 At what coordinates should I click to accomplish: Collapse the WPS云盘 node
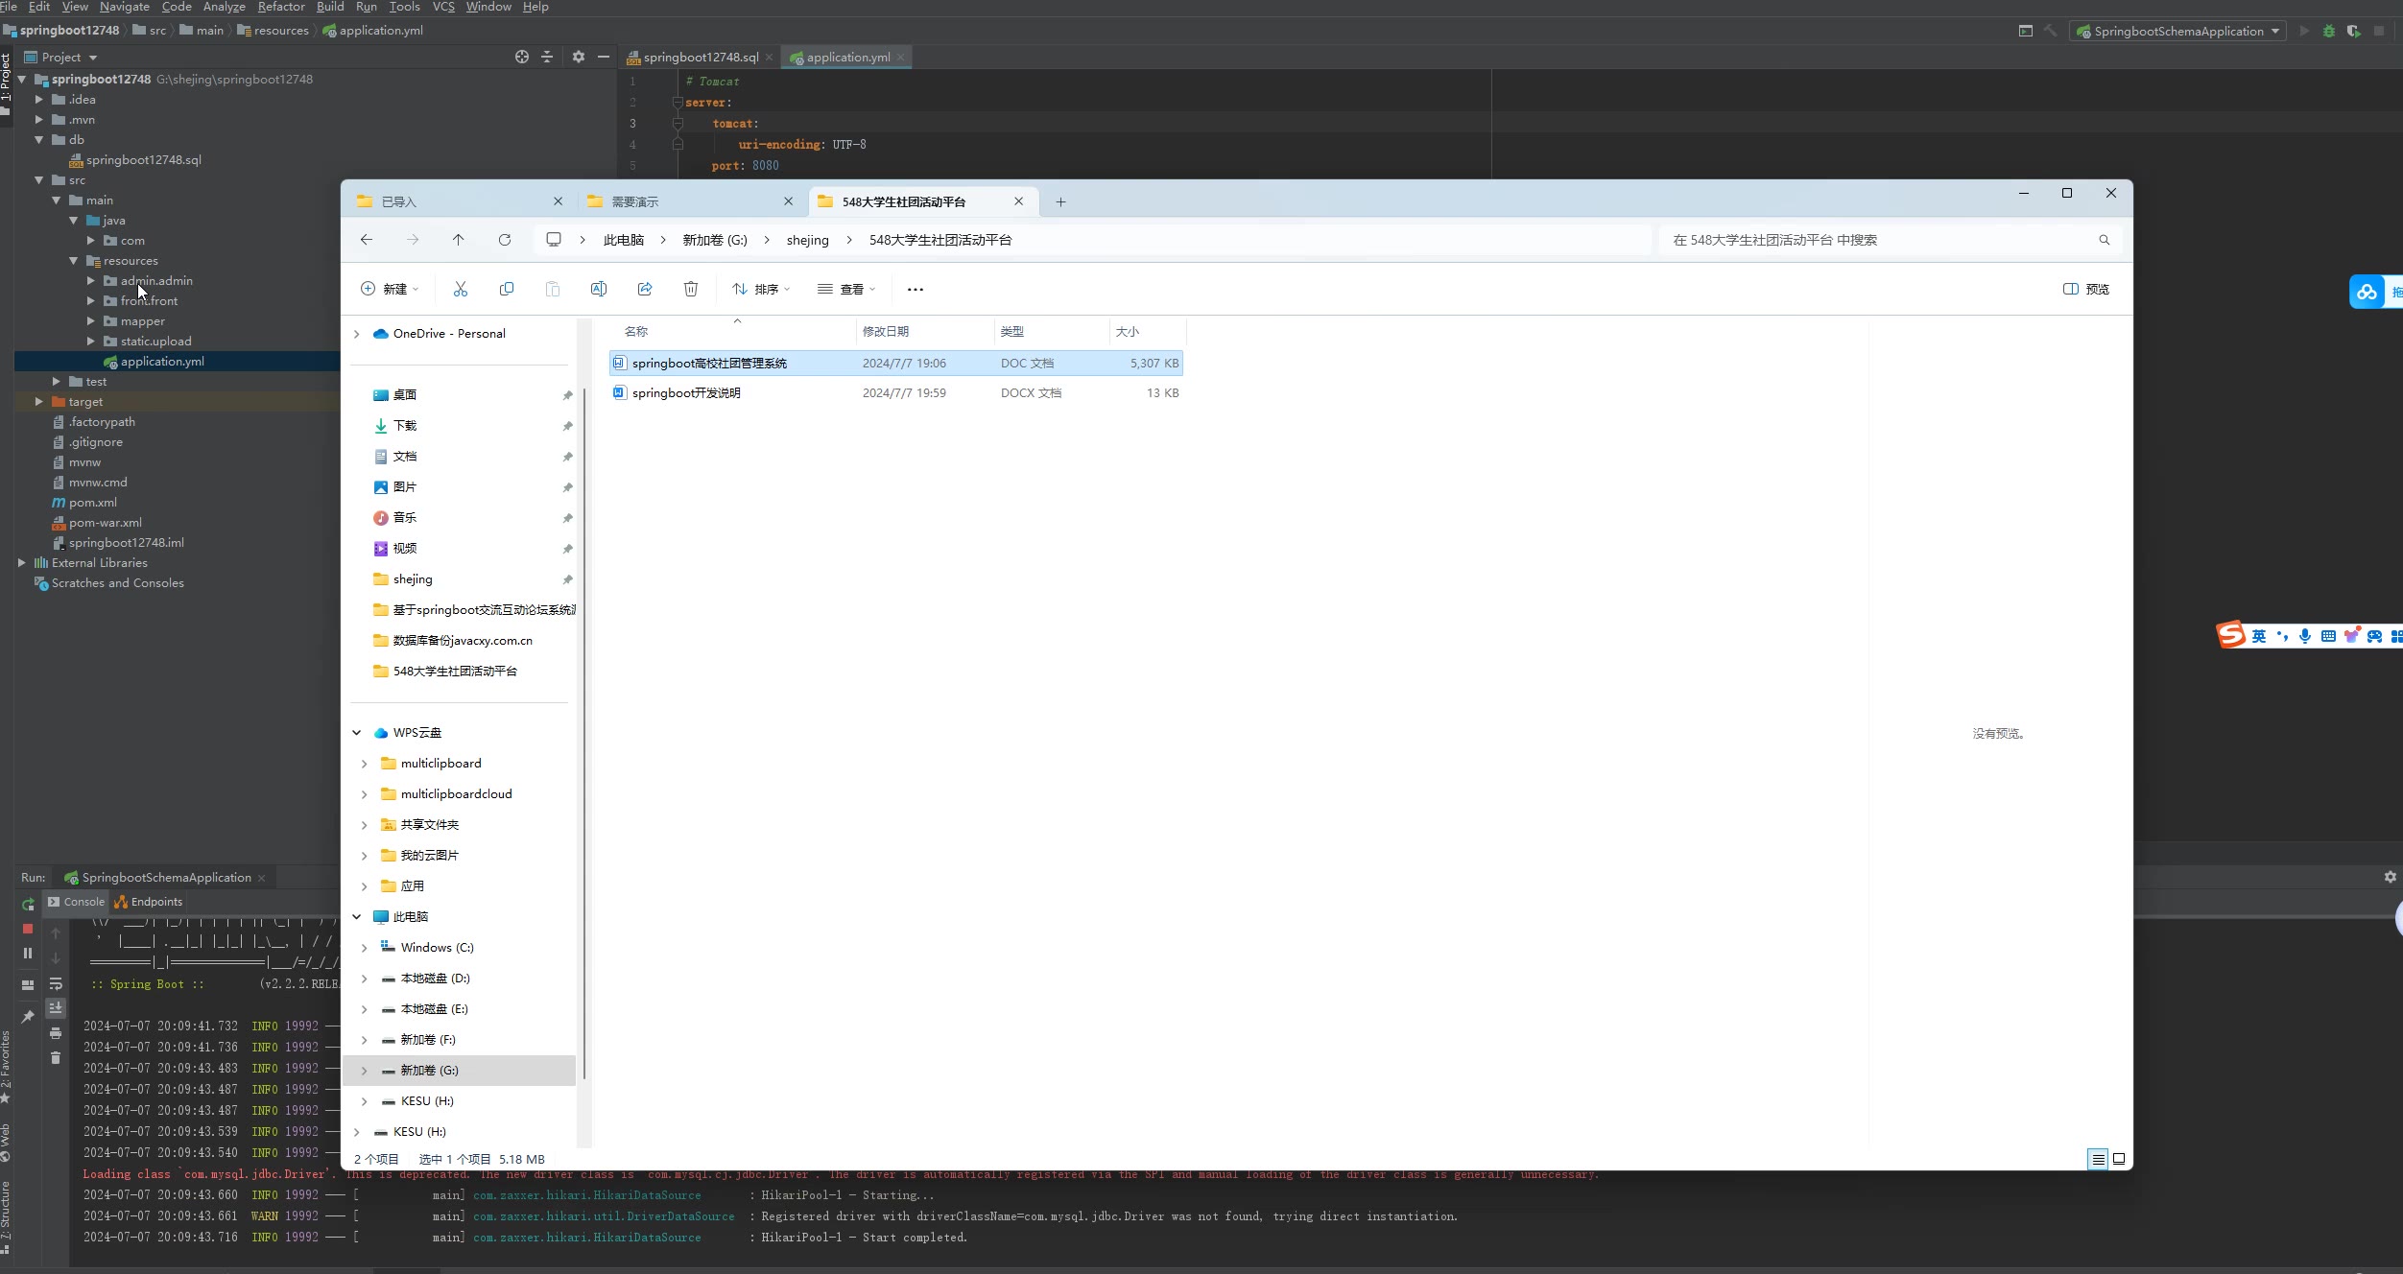(357, 733)
